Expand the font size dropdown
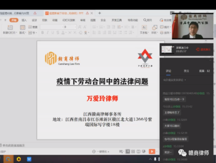This screenshot has height=163, width=216. (x=75, y=27)
